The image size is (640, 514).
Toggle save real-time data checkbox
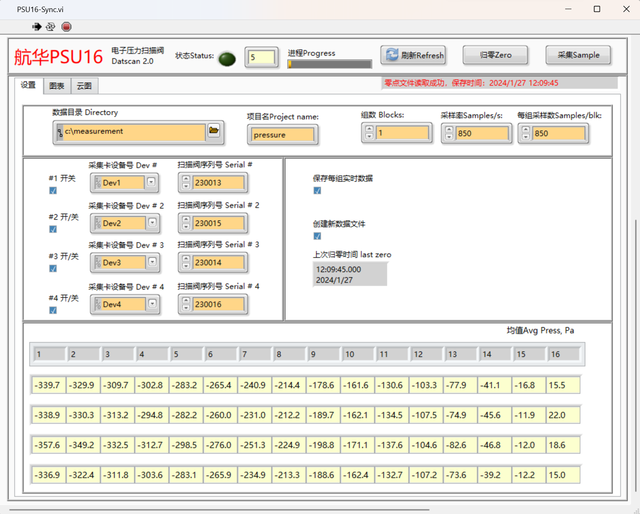coord(318,190)
